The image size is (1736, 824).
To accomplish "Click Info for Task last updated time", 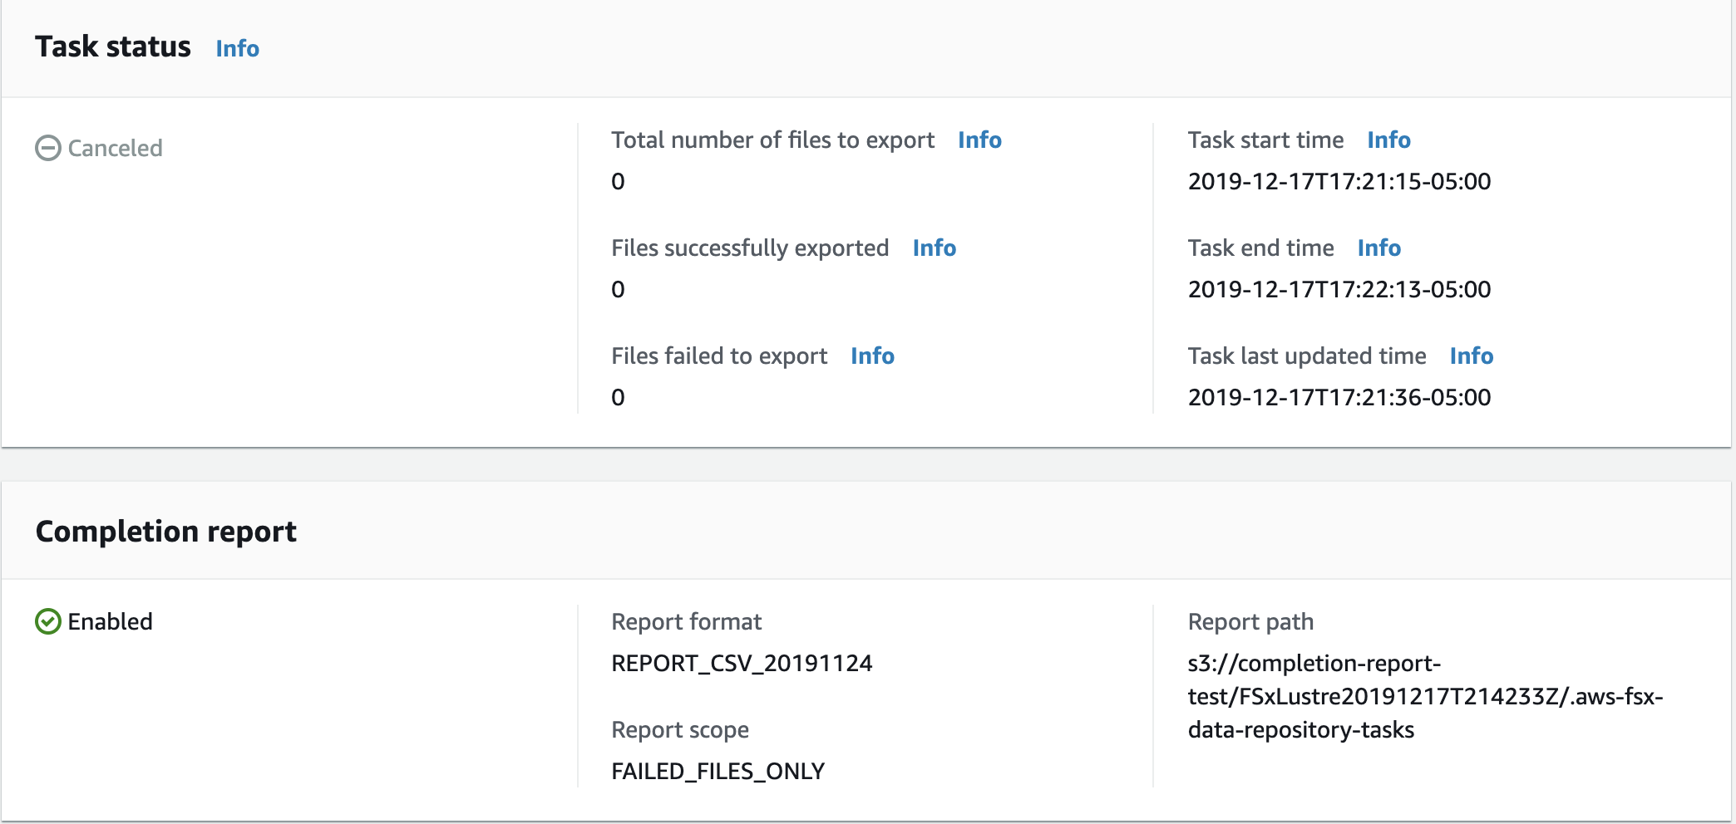I will pos(1471,356).
